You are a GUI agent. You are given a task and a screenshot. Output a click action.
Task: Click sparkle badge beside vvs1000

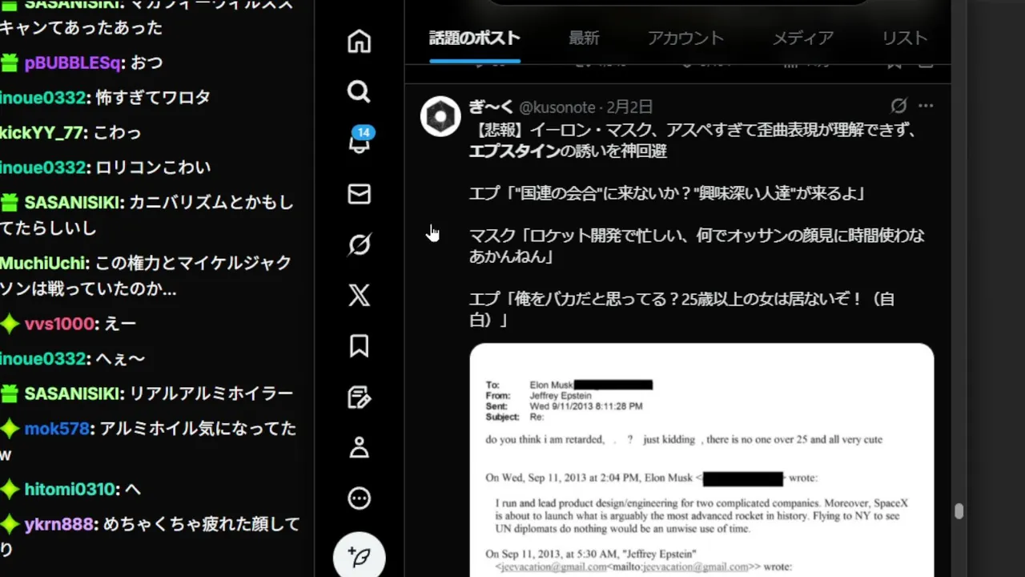click(x=10, y=324)
